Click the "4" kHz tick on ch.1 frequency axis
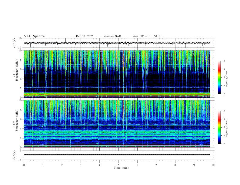Screen dimensions: 240x185 (x=21, y=79)
